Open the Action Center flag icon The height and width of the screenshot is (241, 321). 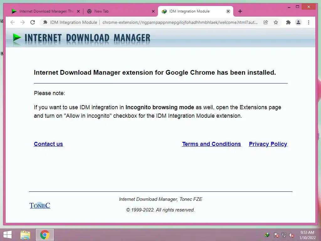coord(276,235)
